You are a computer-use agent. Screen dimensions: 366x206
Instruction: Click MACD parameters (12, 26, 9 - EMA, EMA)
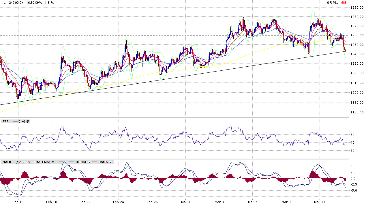[x=33, y=162]
